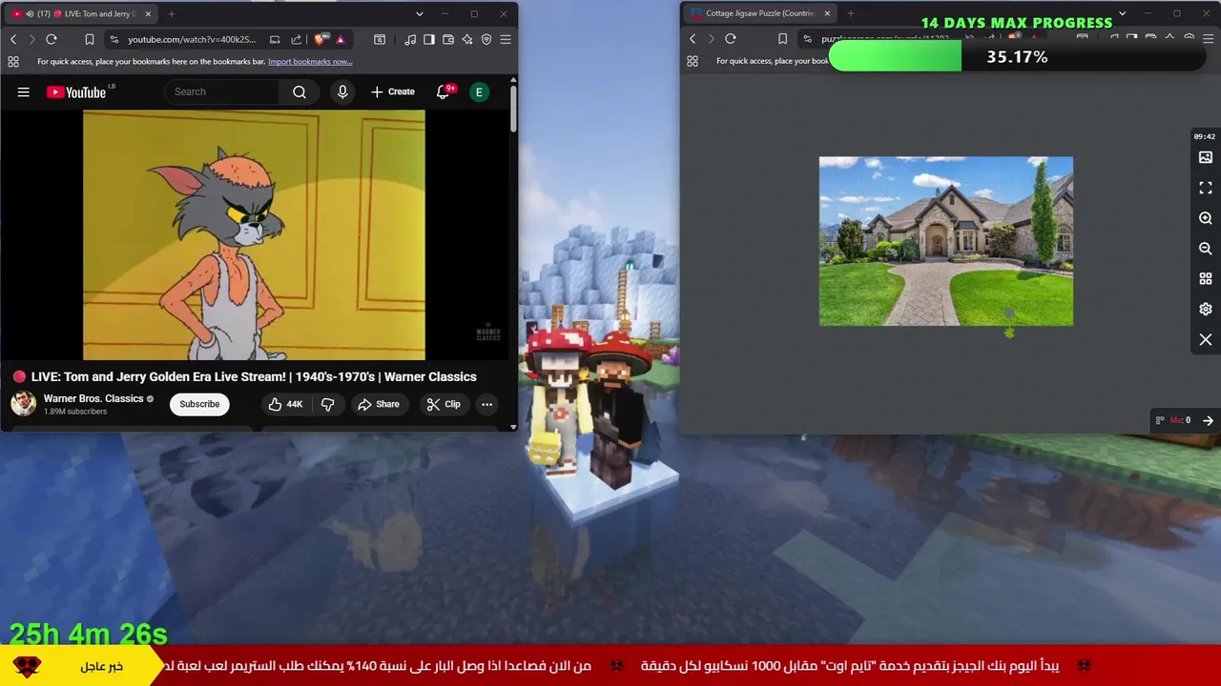Focus the YouTube Search field
The width and height of the screenshot is (1221, 686).
tap(222, 91)
